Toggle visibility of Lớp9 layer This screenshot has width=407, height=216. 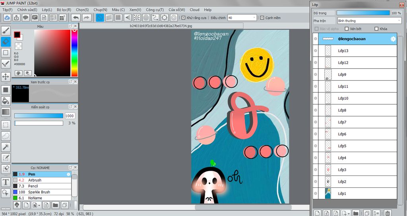[316, 74]
